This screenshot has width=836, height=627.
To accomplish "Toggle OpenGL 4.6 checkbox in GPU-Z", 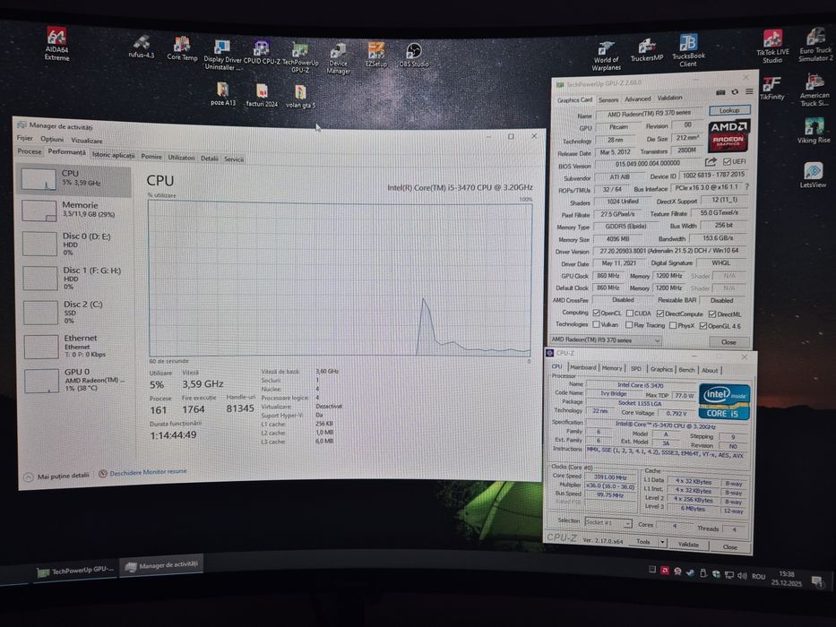I will [x=703, y=326].
